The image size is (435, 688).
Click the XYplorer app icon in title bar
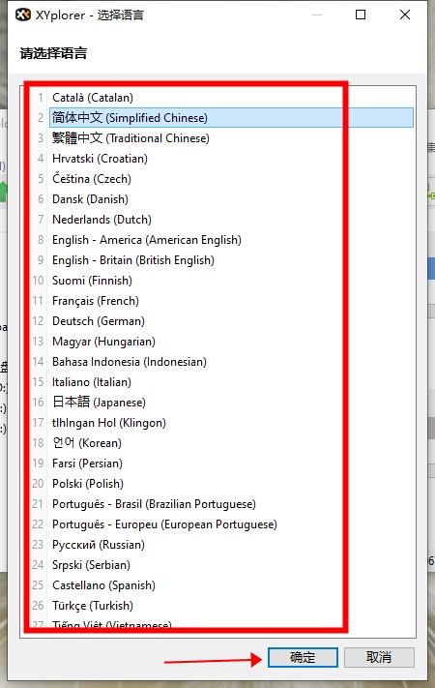pyautogui.click(x=23, y=15)
